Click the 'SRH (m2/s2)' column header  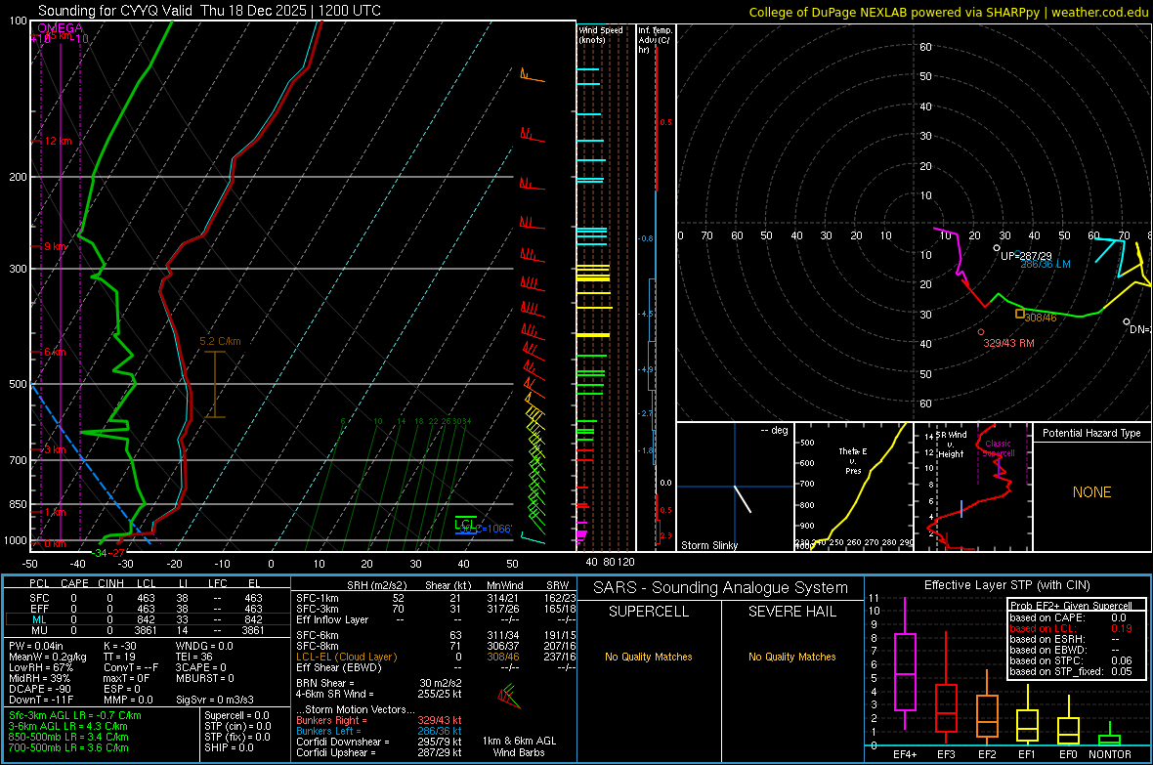[x=376, y=585]
